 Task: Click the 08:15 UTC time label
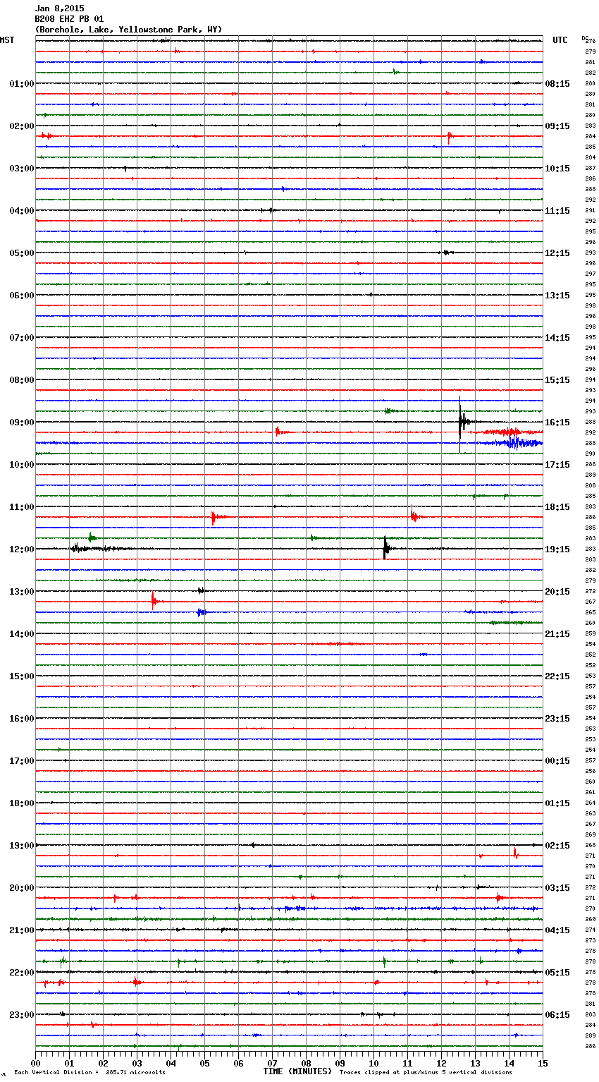point(557,84)
